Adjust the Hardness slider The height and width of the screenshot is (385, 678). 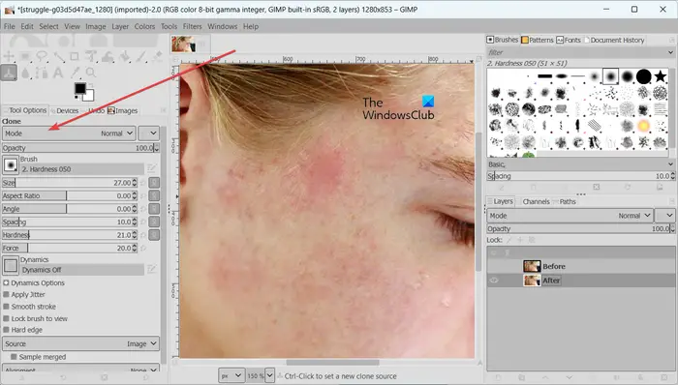pyautogui.click(x=69, y=235)
